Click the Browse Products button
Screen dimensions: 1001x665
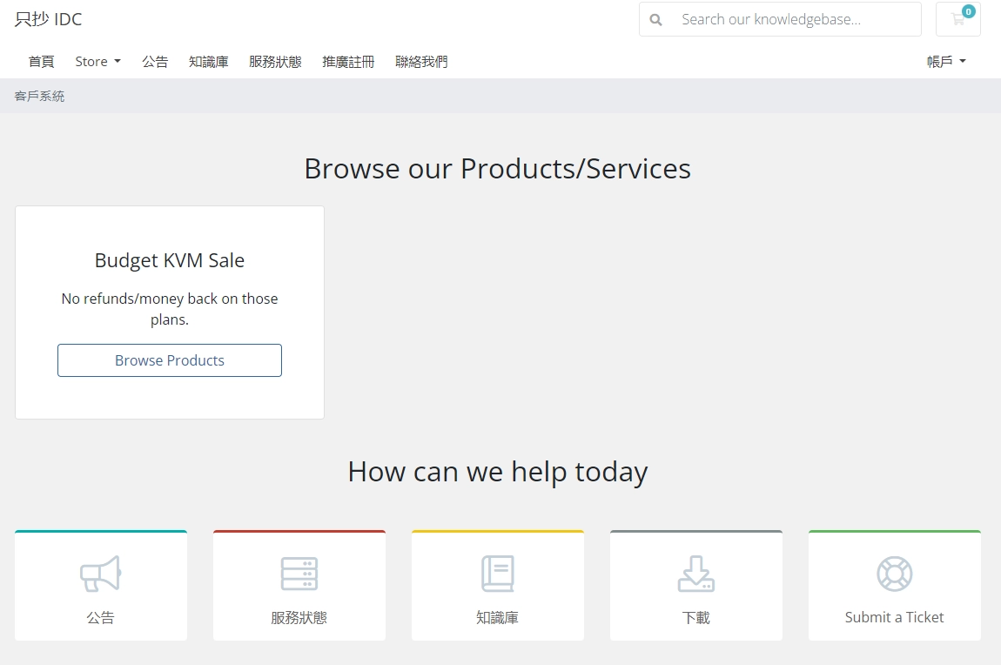coord(170,360)
